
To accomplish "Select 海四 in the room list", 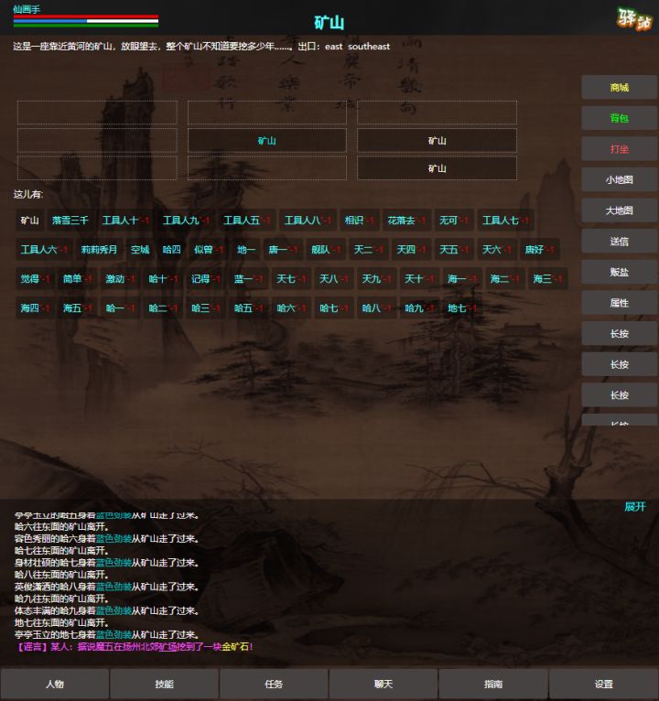I will pos(35,308).
